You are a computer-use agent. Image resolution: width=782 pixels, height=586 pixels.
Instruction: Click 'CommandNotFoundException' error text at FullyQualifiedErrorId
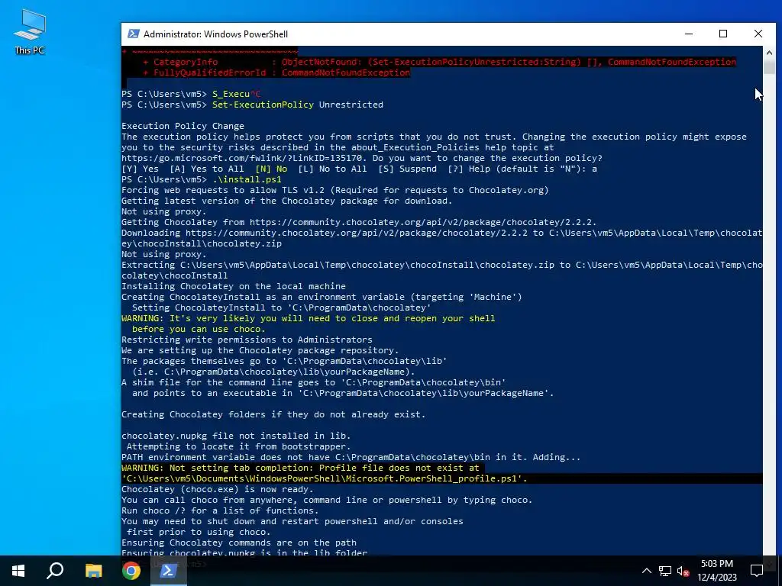(x=346, y=72)
